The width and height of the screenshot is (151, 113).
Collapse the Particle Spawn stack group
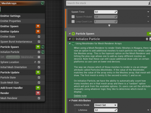pyautogui.click(x=69, y=34)
